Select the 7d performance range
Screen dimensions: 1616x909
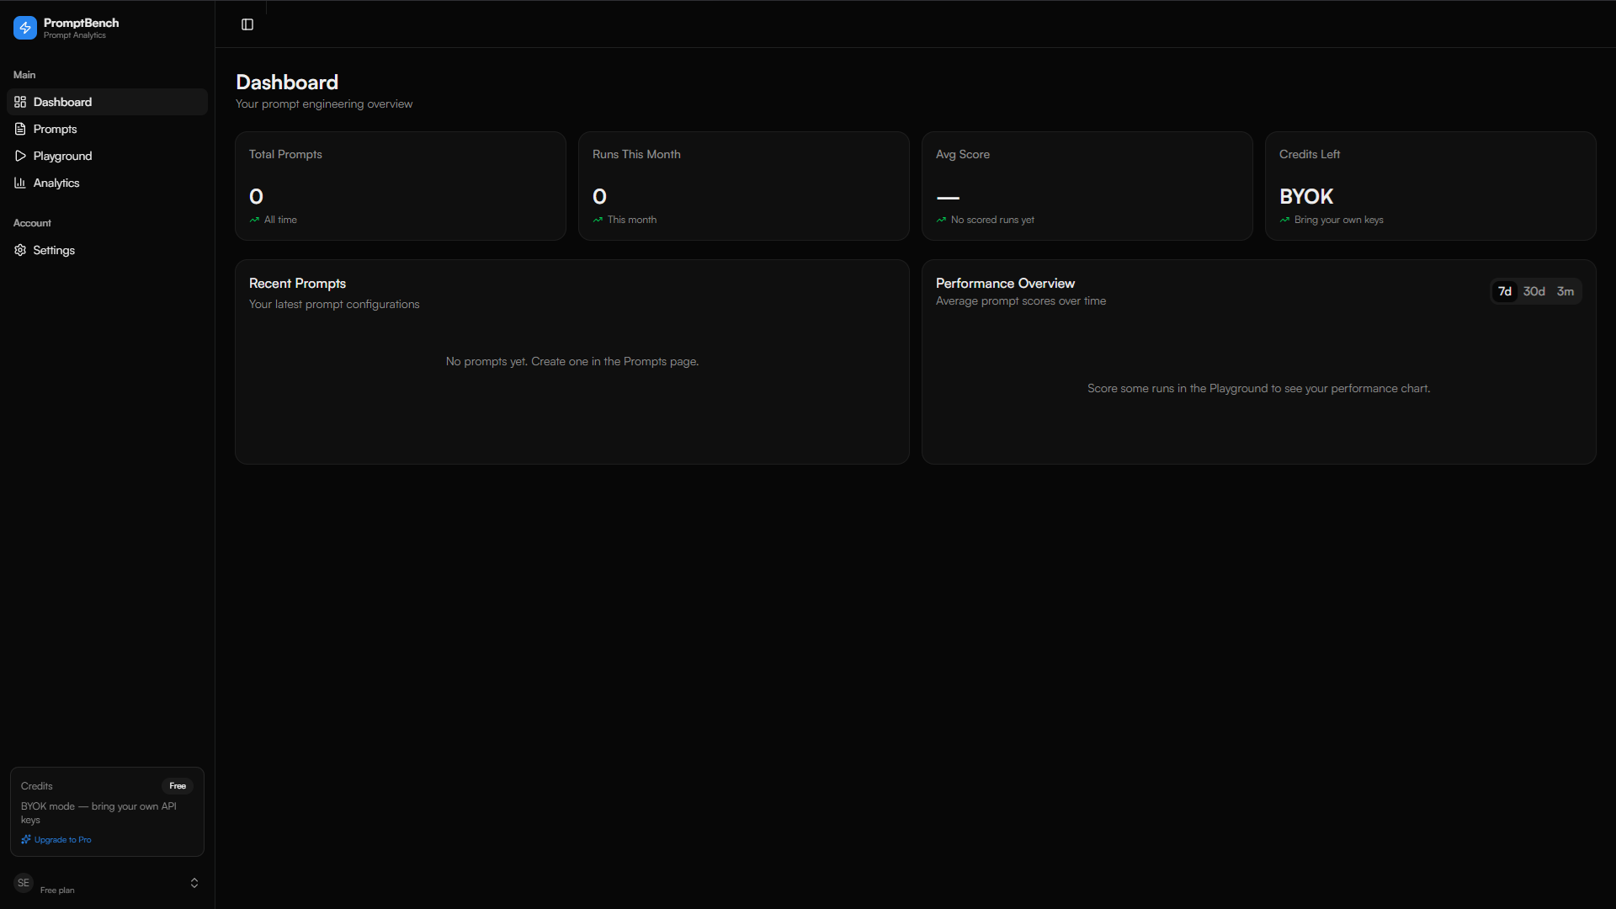pos(1505,291)
